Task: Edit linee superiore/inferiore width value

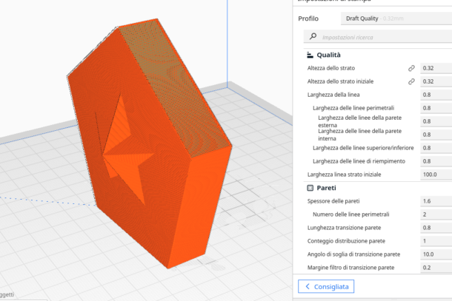Action: click(x=436, y=148)
